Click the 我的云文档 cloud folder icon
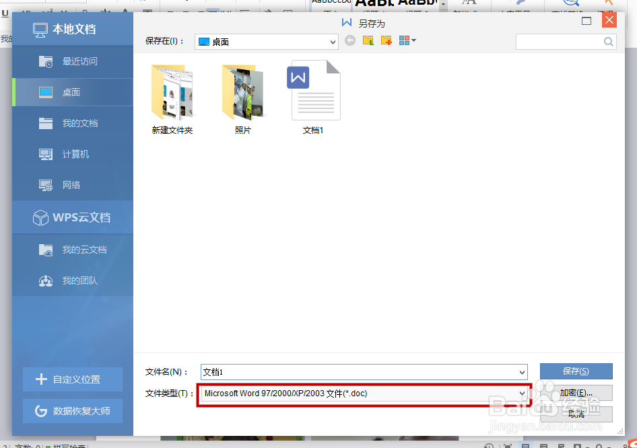Image resolution: width=637 pixels, height=448 pixels. click(46, 250)
